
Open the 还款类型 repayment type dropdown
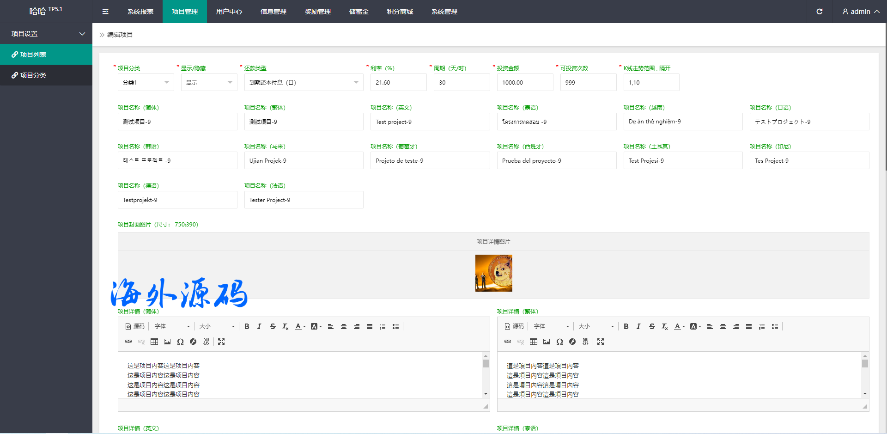coord(304,82)
